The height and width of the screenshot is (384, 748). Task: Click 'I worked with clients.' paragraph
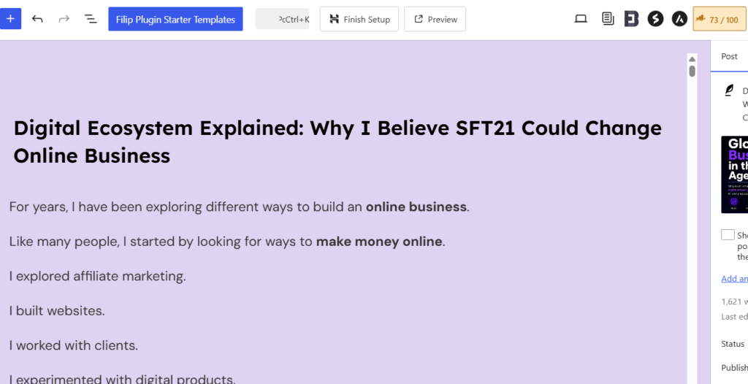(x=74, y=345)
